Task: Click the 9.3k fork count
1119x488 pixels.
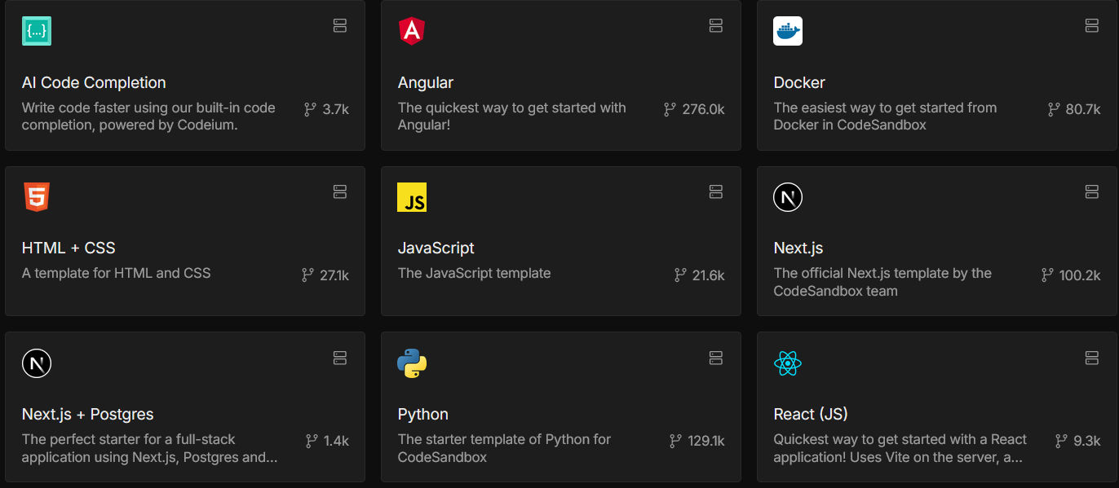Action: 1087,441
